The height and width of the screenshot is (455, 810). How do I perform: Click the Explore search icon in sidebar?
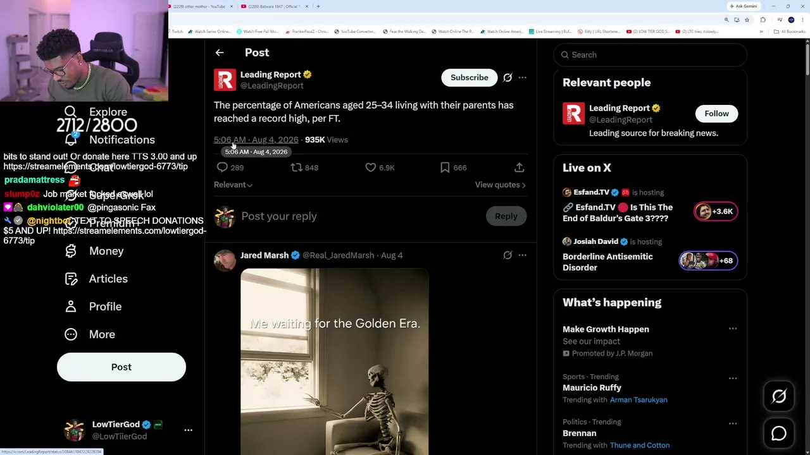tap(71, 112)
